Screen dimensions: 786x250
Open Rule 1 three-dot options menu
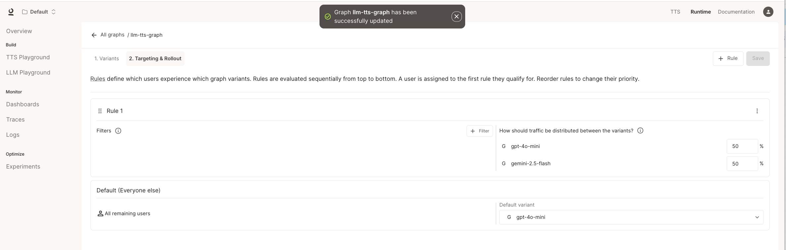click(757, 111)
